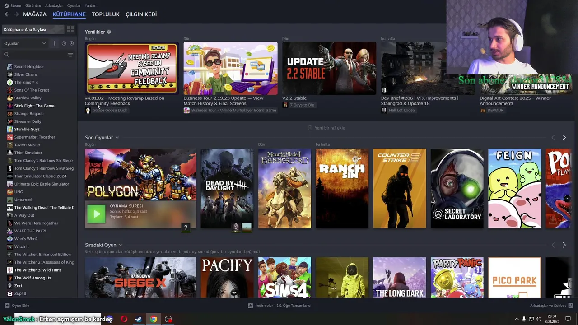Open Dead by Daylight game card
578x325 pixels.
(x=227, y=188)
